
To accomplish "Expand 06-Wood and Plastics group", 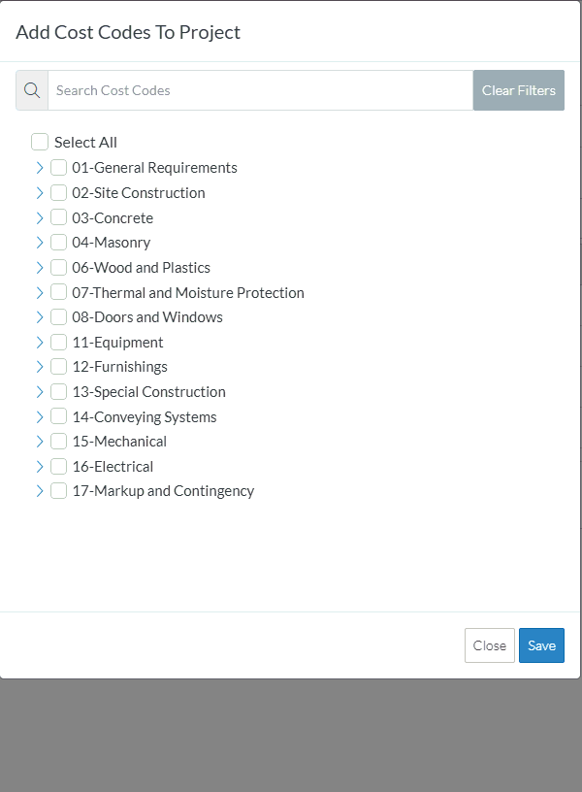I will [40, 267].
